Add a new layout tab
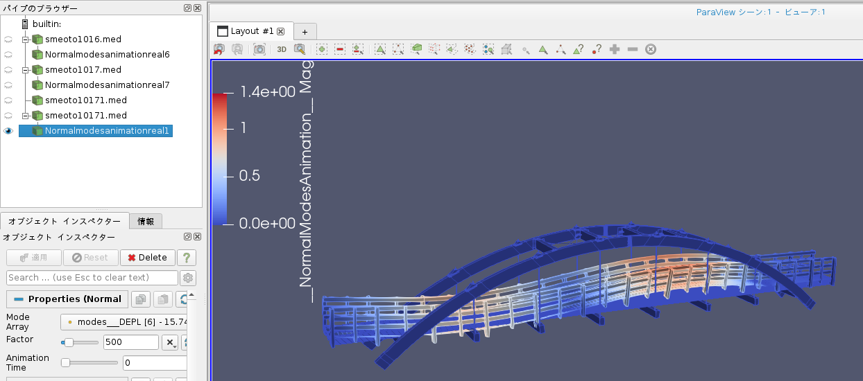Image resolution: width=863 pixels, height=381 pixels. (305, 32)
